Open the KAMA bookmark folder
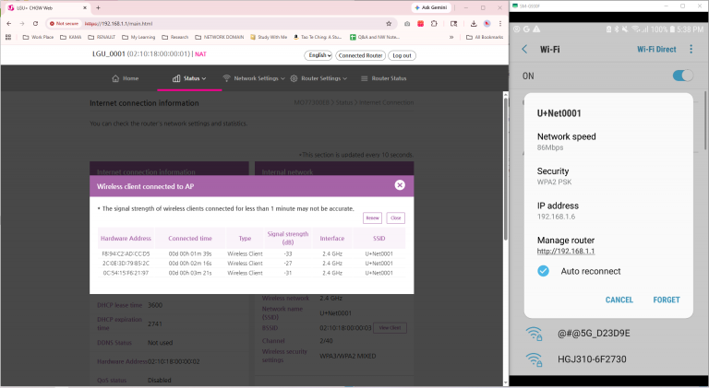This screenshot has height=388, width=709. [x=70, y=37]
